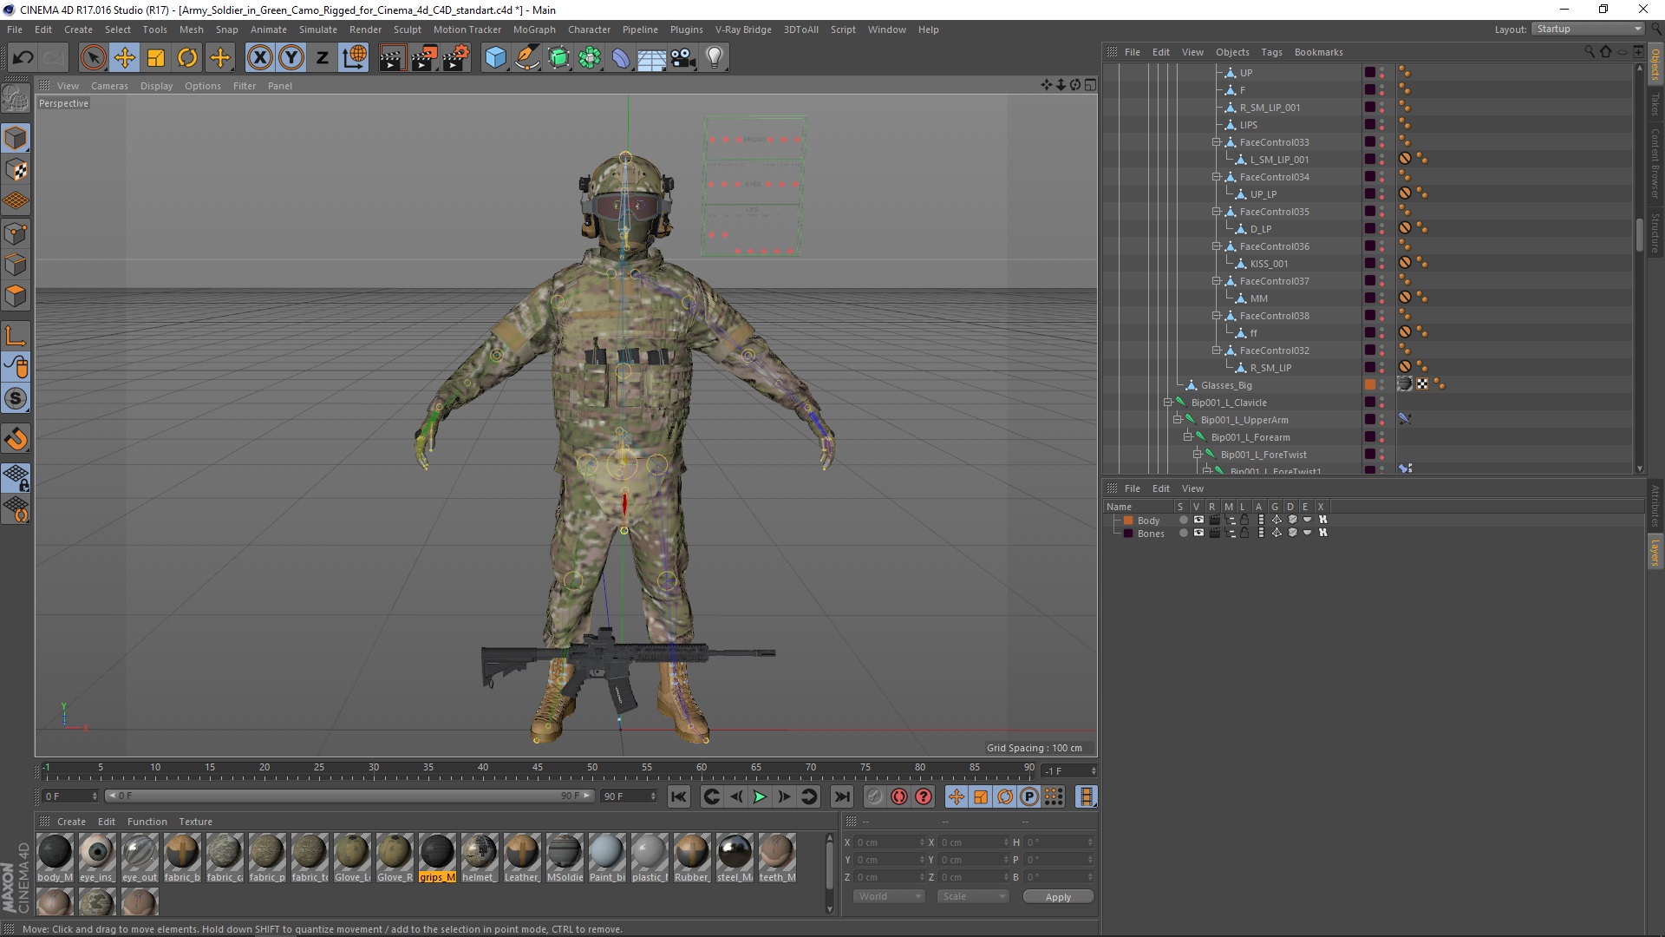Go to the end of the animation
This screenshot has width=1665, height=937.
(841, 796)
